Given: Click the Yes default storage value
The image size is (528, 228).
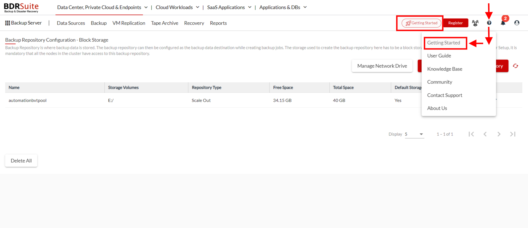Looking at the screenshot, I should (398, 101).
